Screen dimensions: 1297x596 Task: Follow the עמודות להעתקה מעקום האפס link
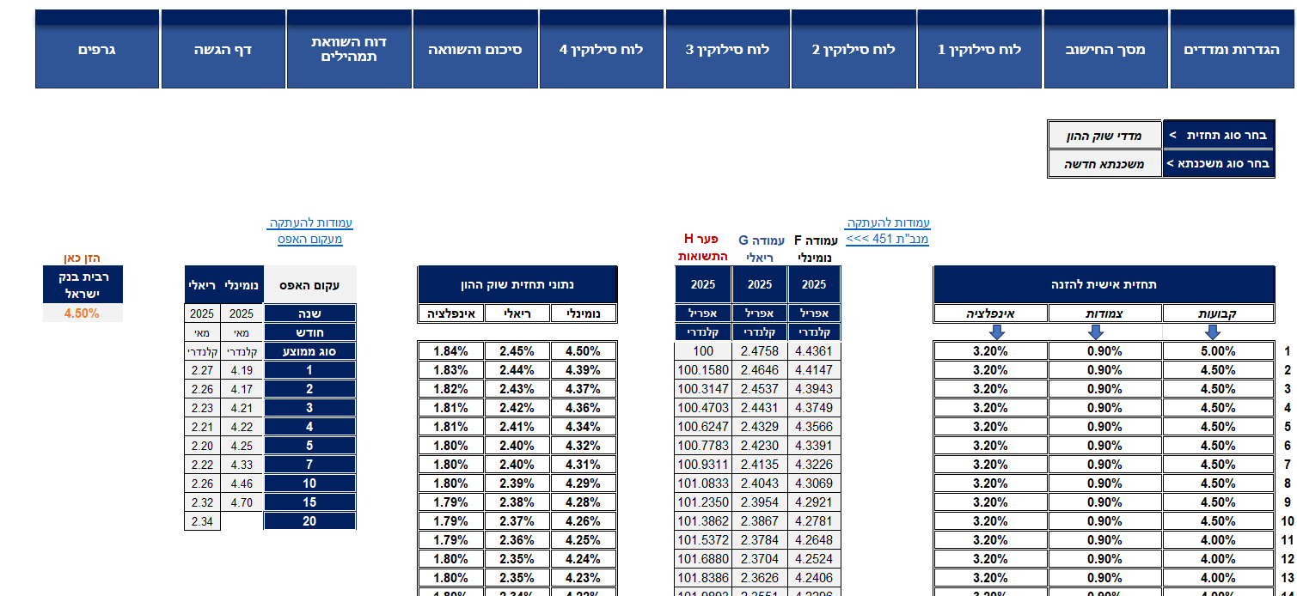pyautogui.click(x=309, y=231)
